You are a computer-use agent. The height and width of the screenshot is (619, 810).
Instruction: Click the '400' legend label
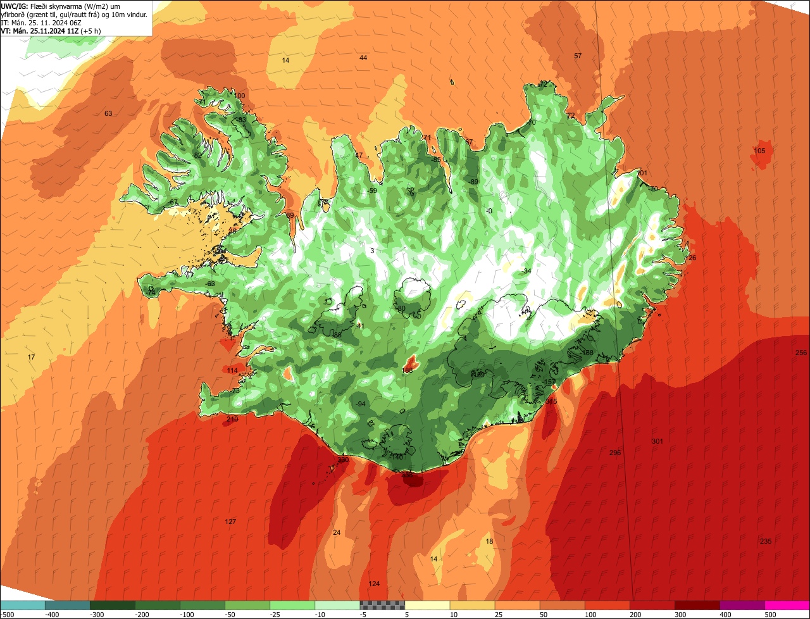[x=726, y=615]
